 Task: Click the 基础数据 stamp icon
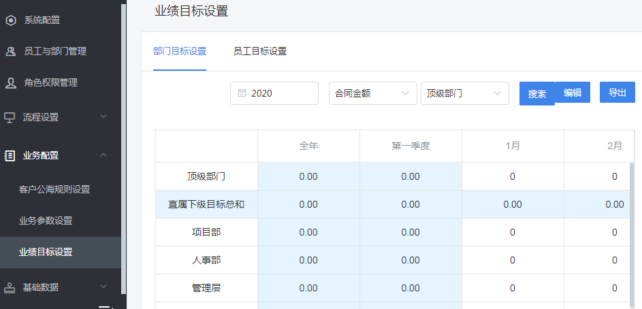pyautogui.click(x=10, y=287)
